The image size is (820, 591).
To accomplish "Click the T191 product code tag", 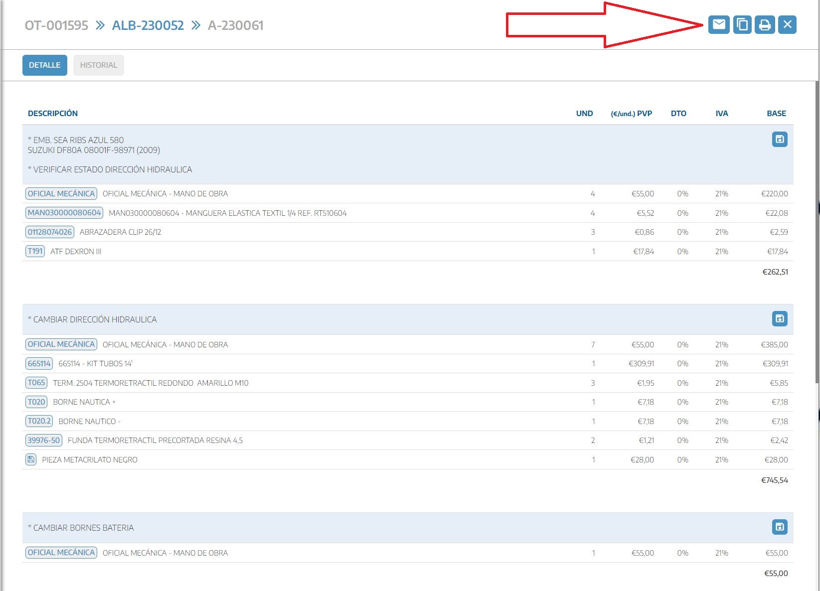I will (x=35, y=251).
